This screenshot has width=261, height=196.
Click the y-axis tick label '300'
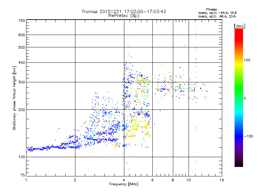point(22,82)
